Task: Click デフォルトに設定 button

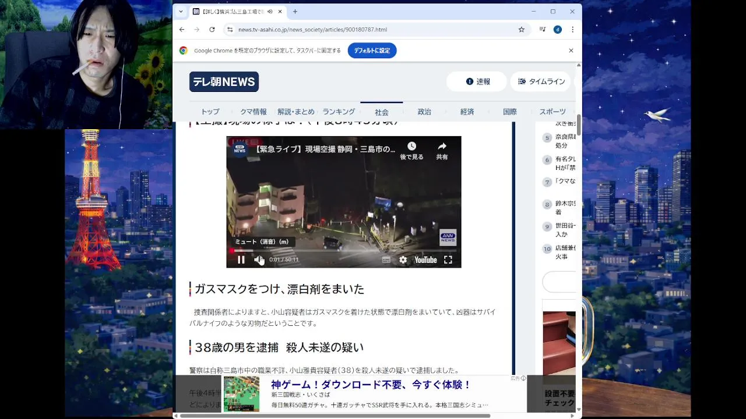Action: (x=372, y=51)
